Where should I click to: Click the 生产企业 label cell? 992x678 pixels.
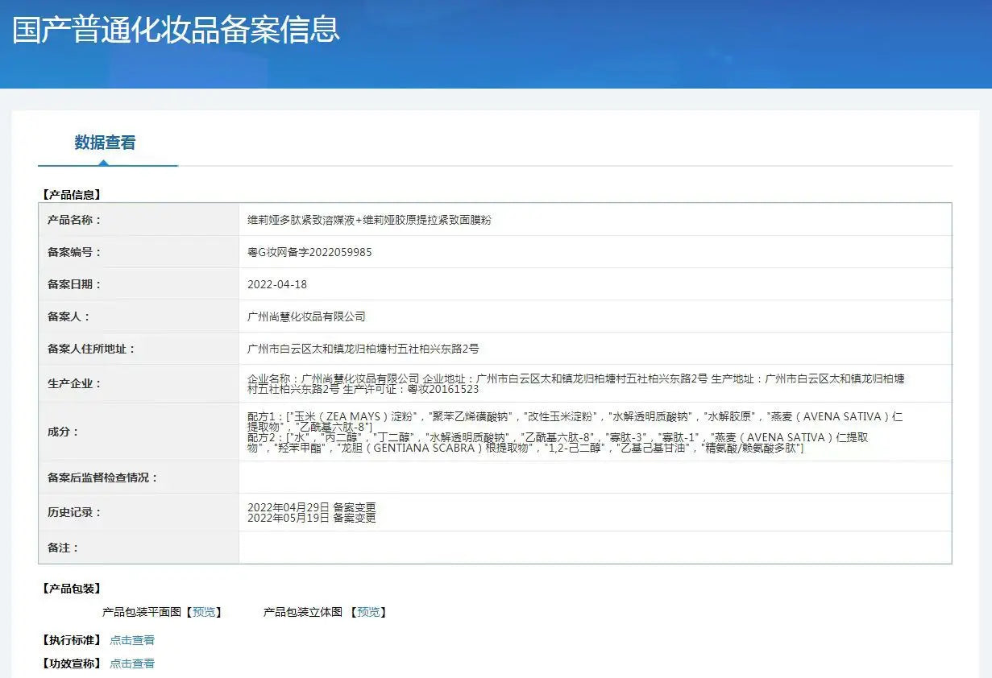click(139, 383)
